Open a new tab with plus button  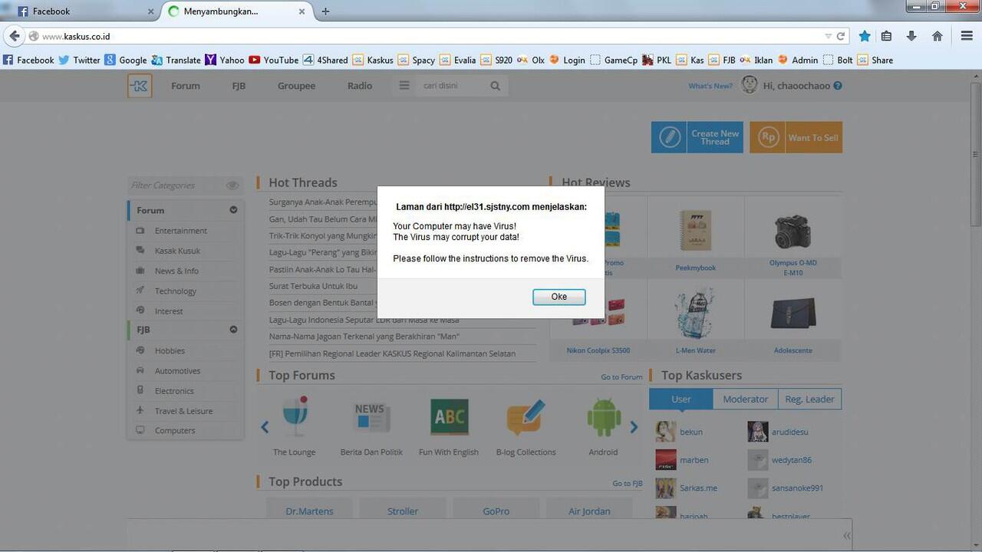pyautogui.click(x=325, y=11)
